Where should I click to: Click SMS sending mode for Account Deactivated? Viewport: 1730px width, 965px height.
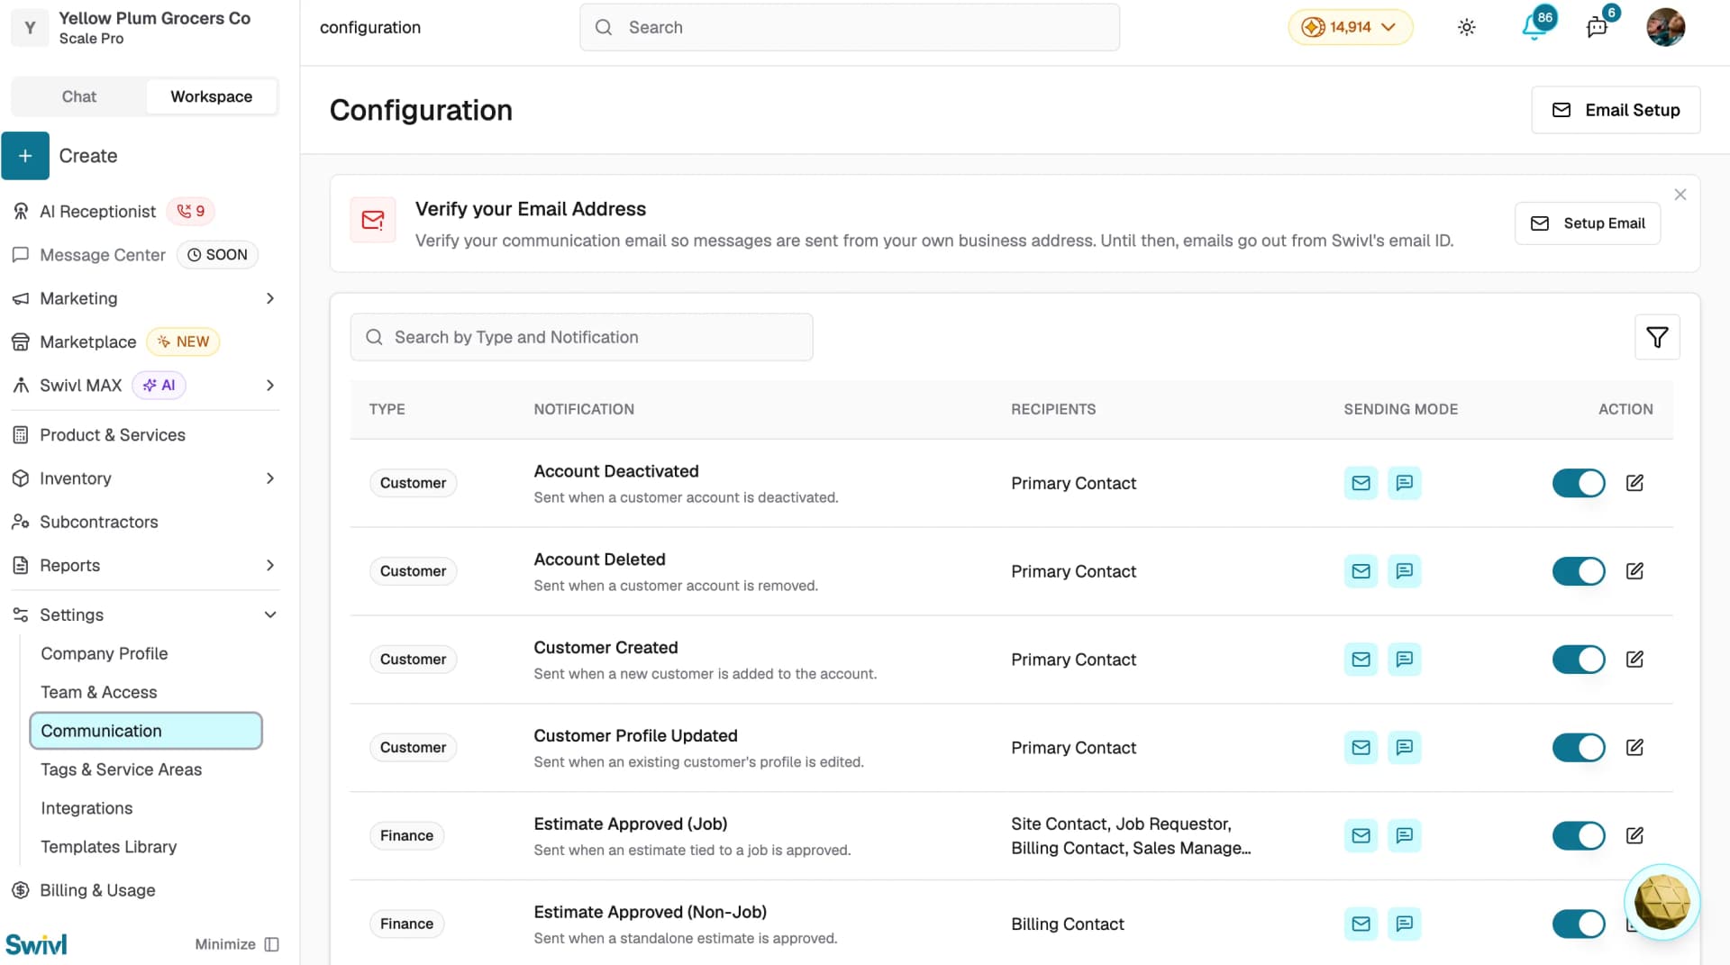pyautogui.click(x=1404, y=483)
